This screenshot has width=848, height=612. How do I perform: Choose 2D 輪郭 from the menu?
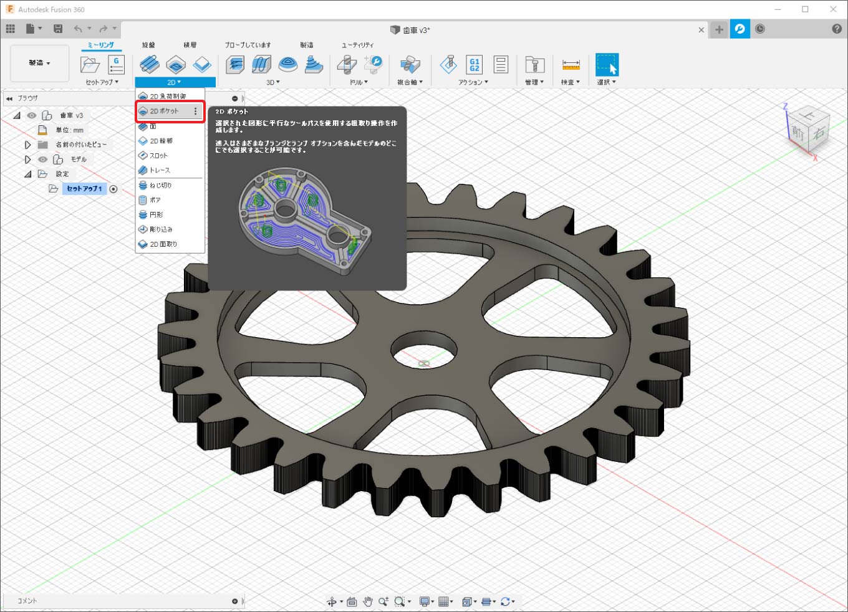(161, 141)
